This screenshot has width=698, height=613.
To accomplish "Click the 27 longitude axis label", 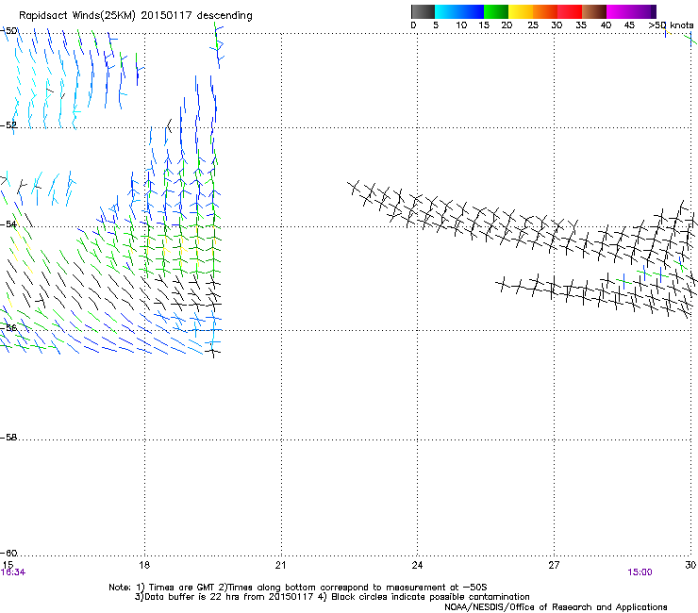I will [x=554, y=565].
